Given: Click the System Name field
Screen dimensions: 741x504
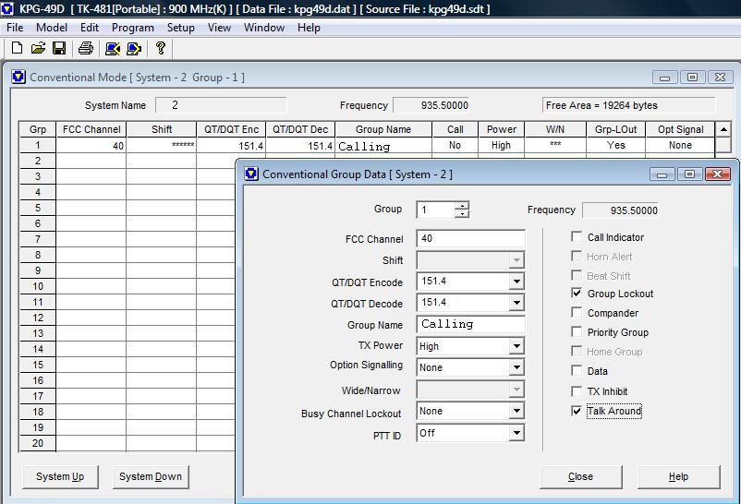Looking at the screenshot, I should point(221,105).
